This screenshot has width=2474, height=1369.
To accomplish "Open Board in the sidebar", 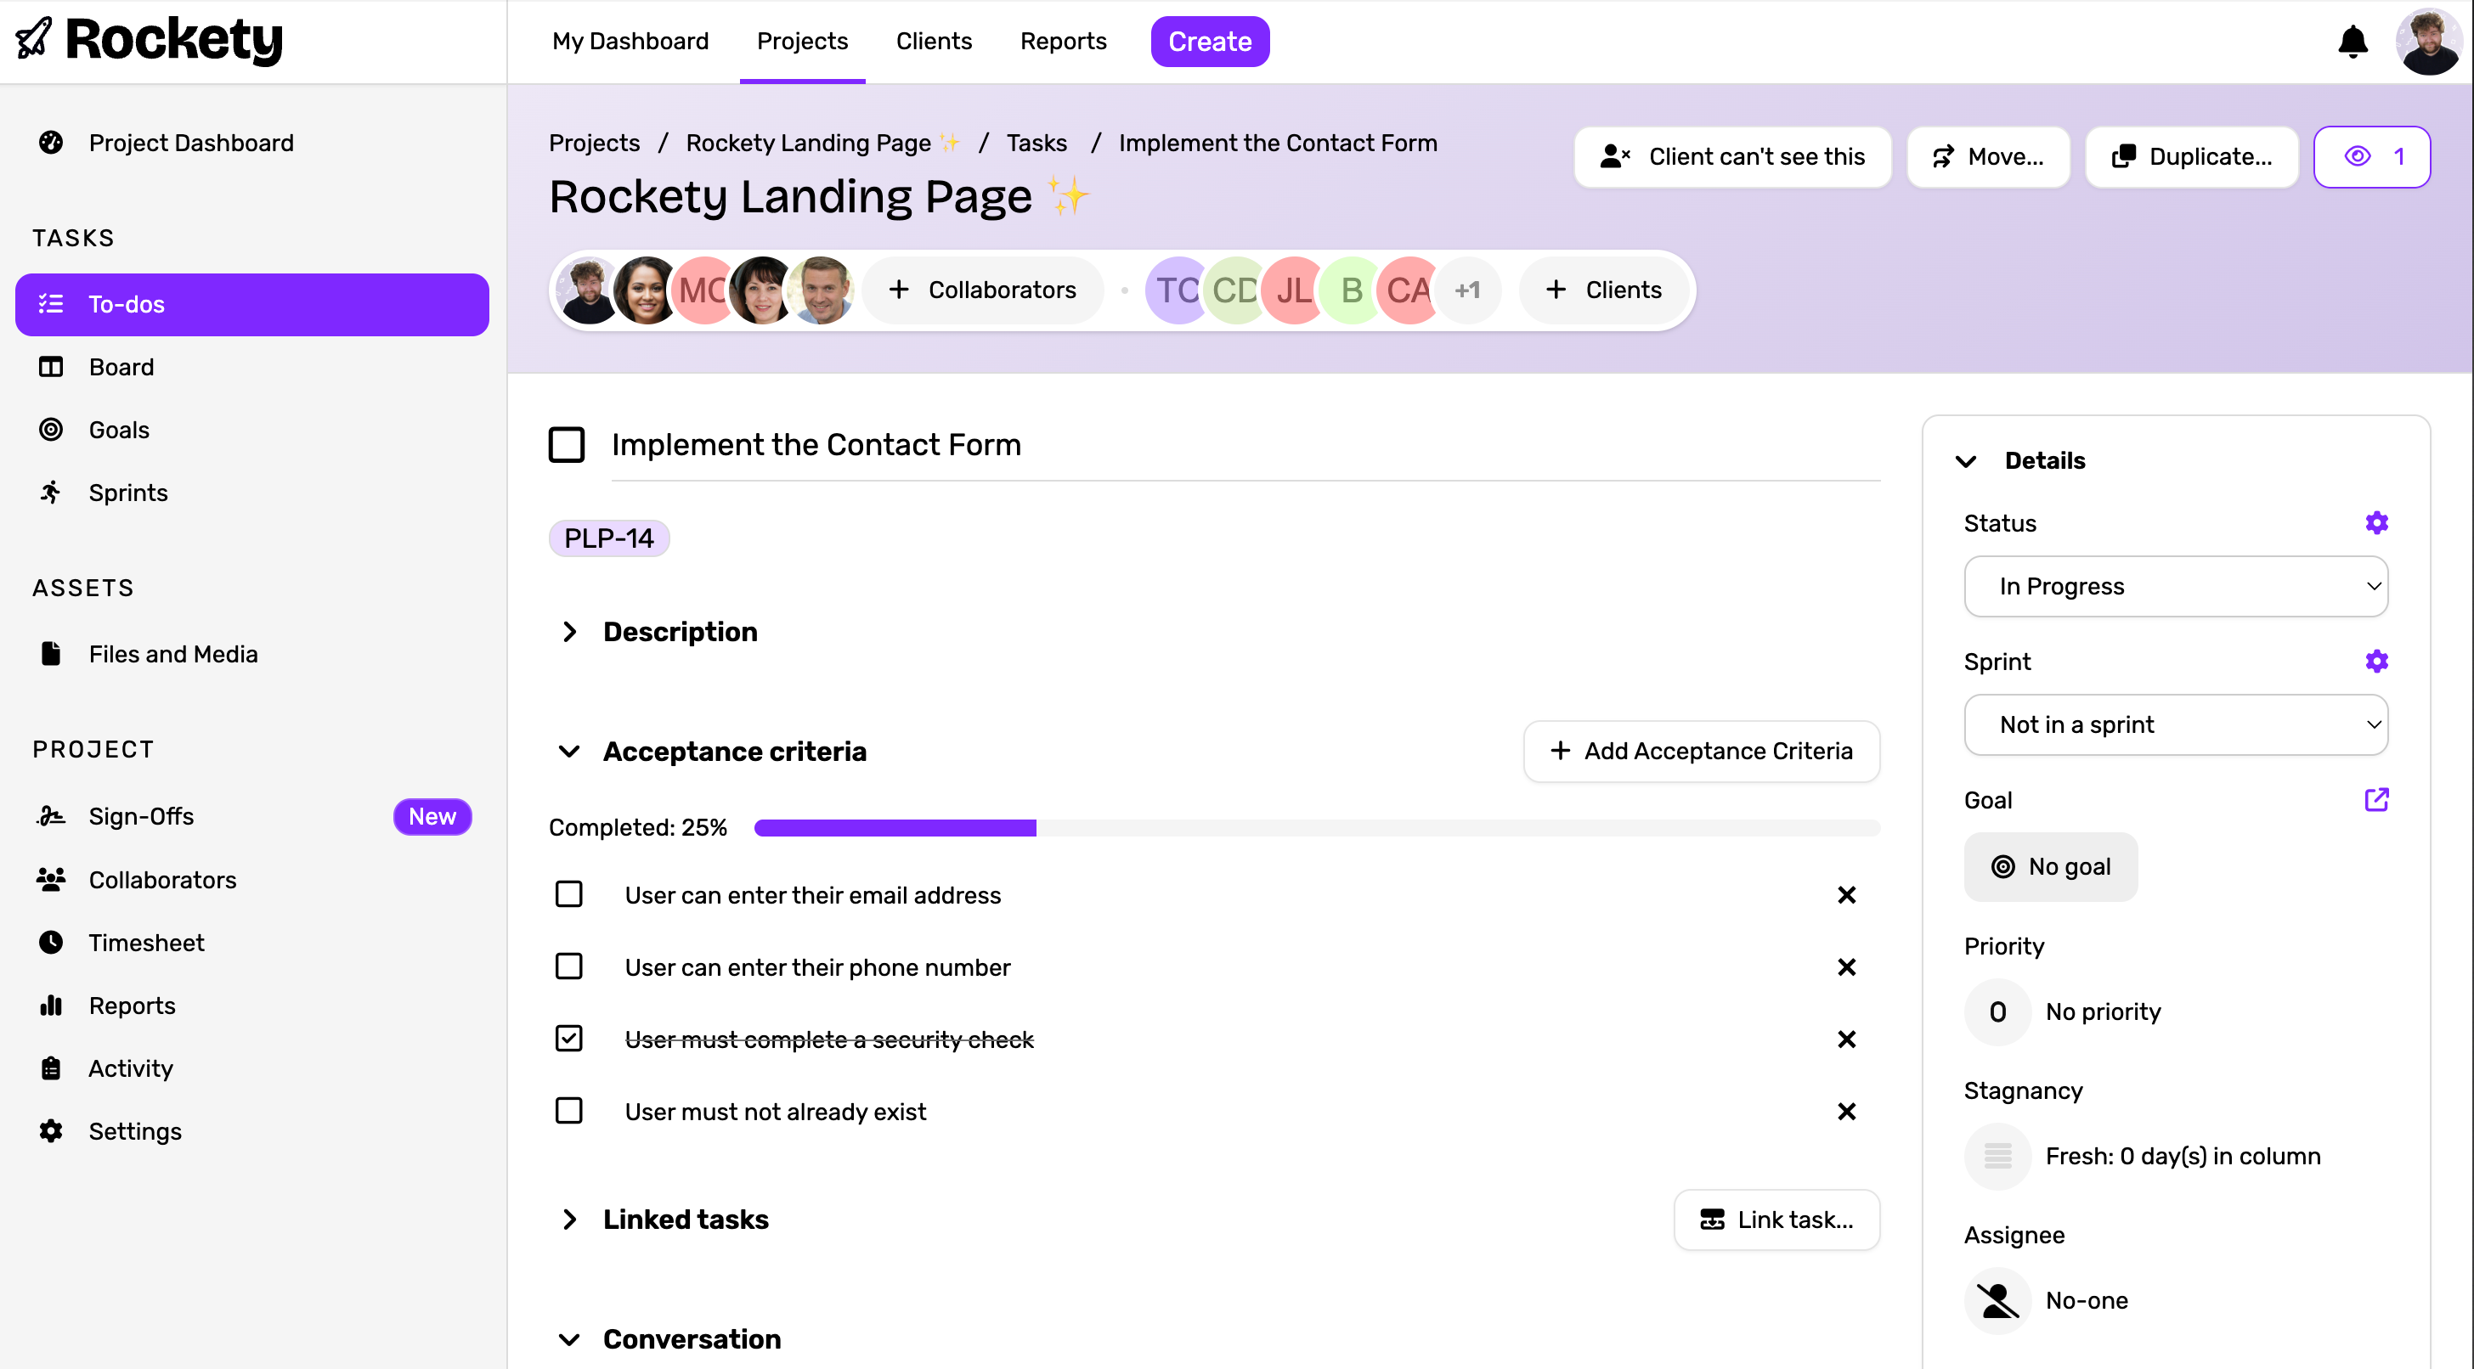I will point(121,367).
